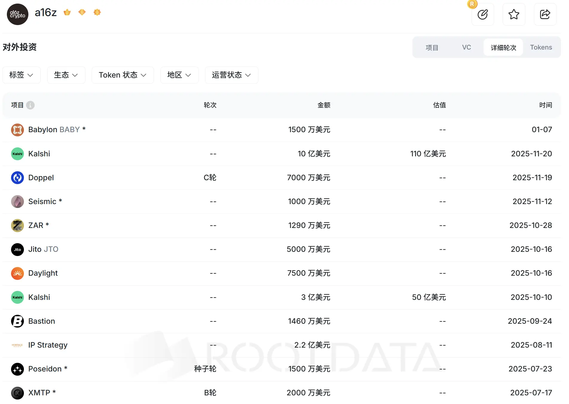The height and width of the screenshot is (404, 569).
Task: Expand the 运营状态 filter dropdown
Action: tap(231, 75)
